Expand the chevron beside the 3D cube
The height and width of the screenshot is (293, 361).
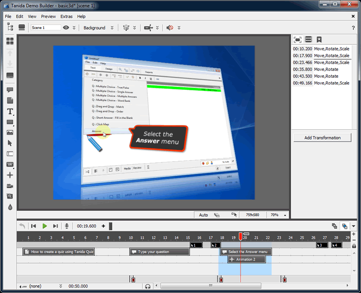(135, 28)
